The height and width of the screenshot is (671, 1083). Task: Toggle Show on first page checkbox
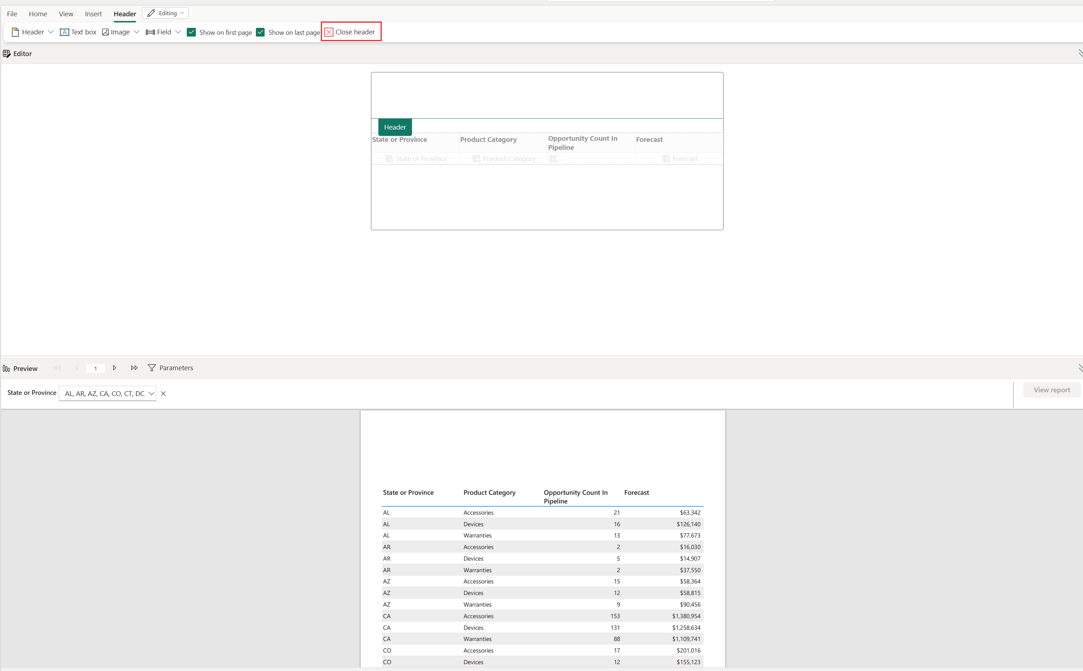pyautogui.click(x=191, y=33)
